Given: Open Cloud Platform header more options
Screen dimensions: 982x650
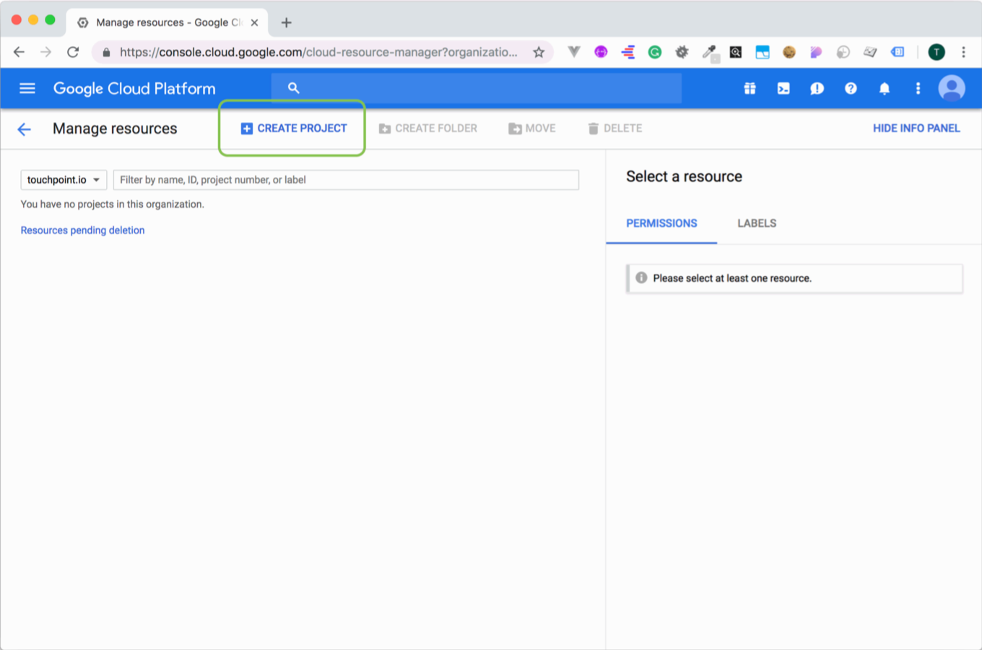Looking at the screenshot, I should [x=918, y=88].
